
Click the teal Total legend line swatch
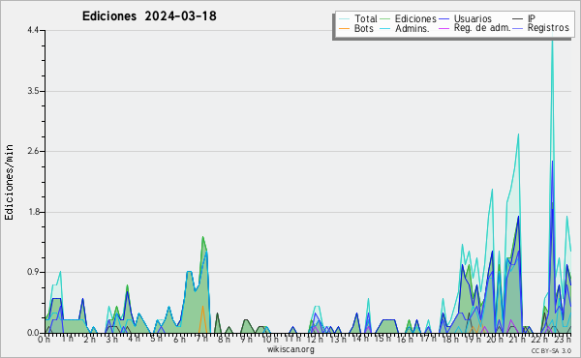point(344,19)
